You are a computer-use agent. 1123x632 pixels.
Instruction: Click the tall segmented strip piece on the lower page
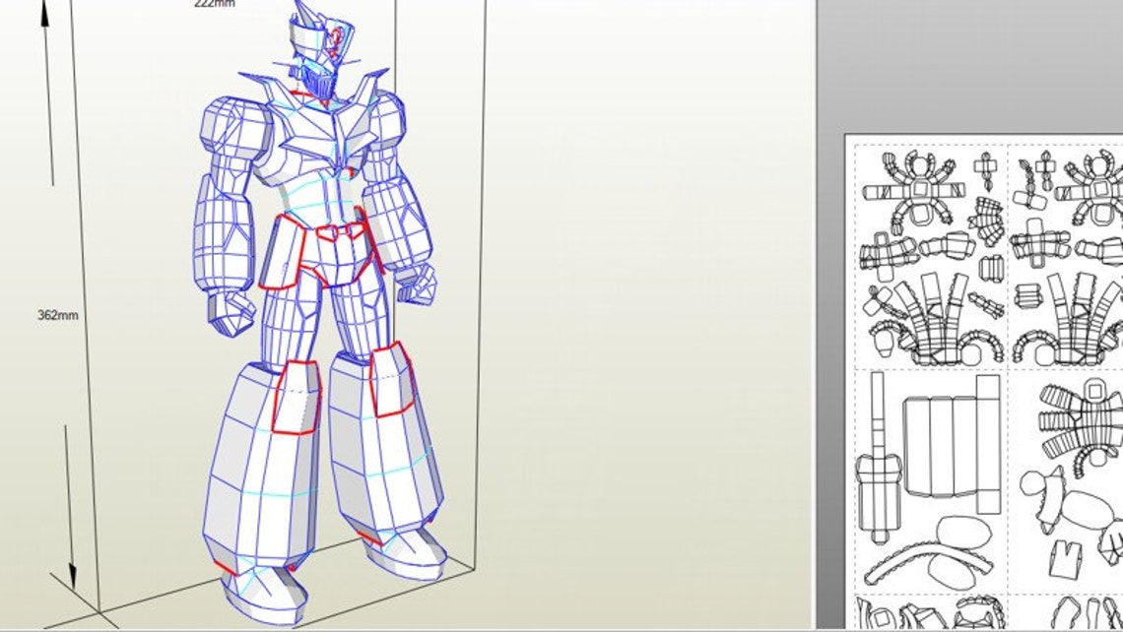[x=879, y=434]
